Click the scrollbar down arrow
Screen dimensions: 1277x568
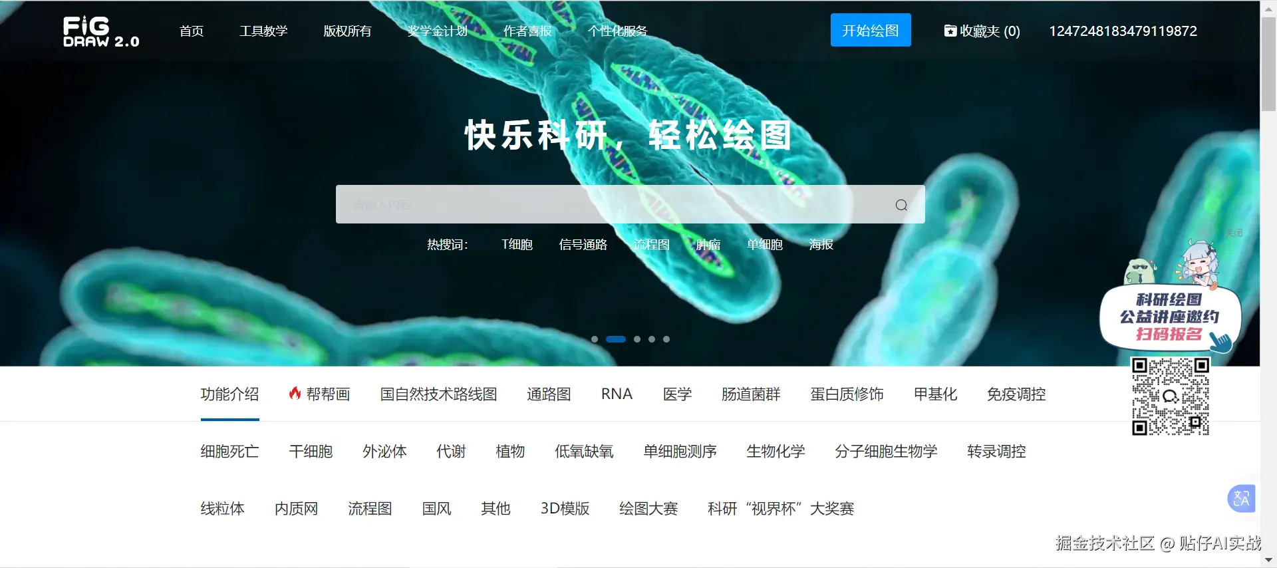click(1268, 560)
